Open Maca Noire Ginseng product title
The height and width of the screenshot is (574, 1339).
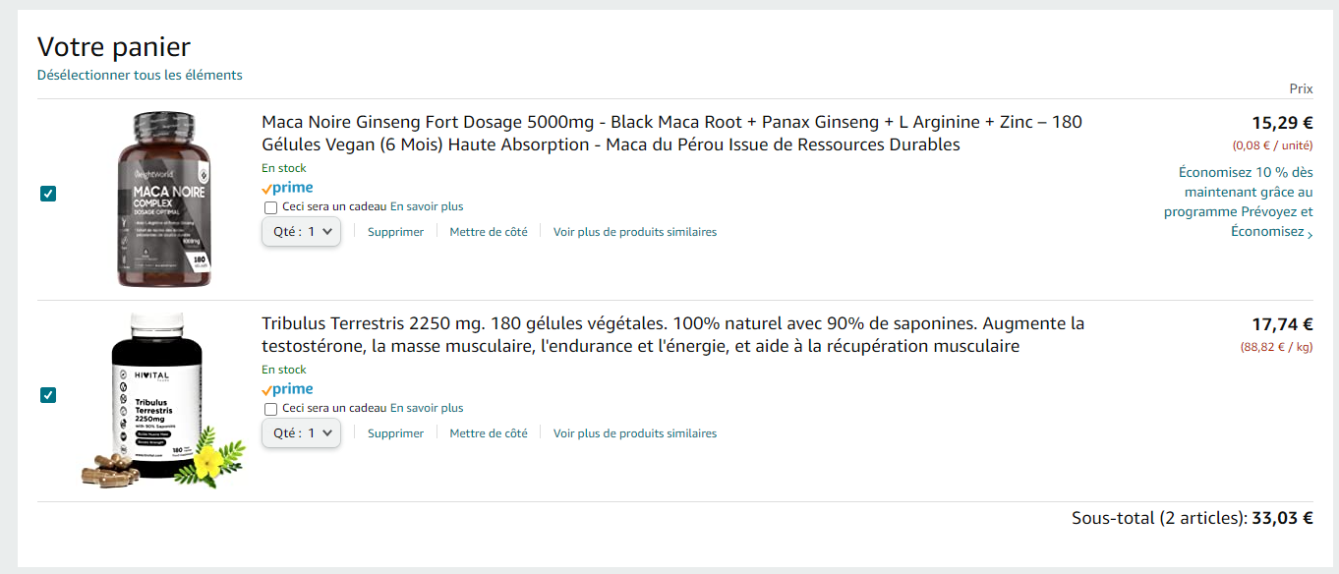pyautogui.click(x=671, y=134)
